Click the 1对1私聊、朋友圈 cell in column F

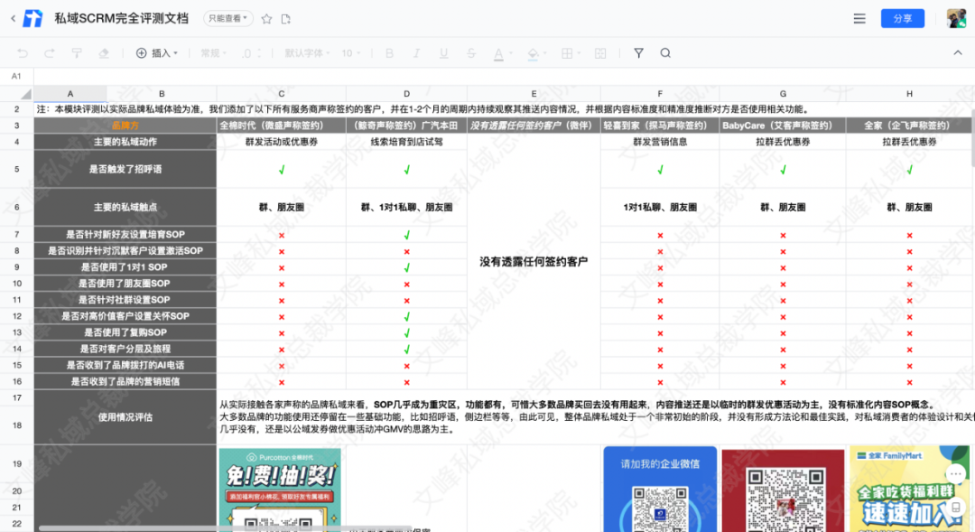point(660,207)
